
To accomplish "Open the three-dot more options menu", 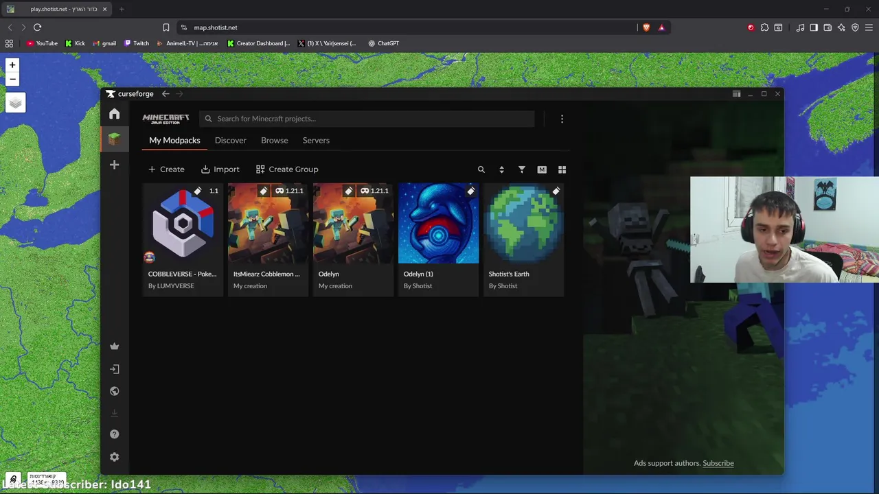I will (562, 119).
